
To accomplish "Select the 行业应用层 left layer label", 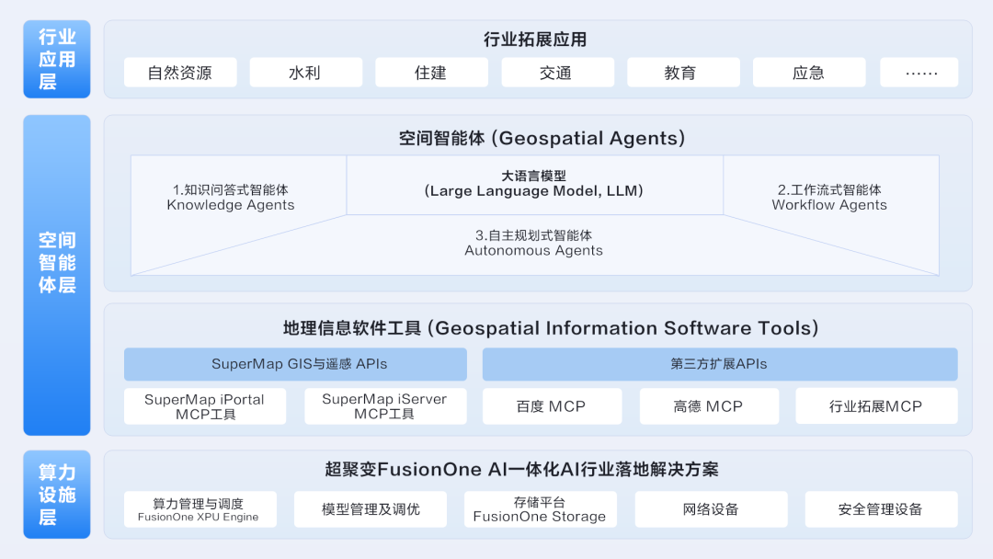I will pos(57,59).
